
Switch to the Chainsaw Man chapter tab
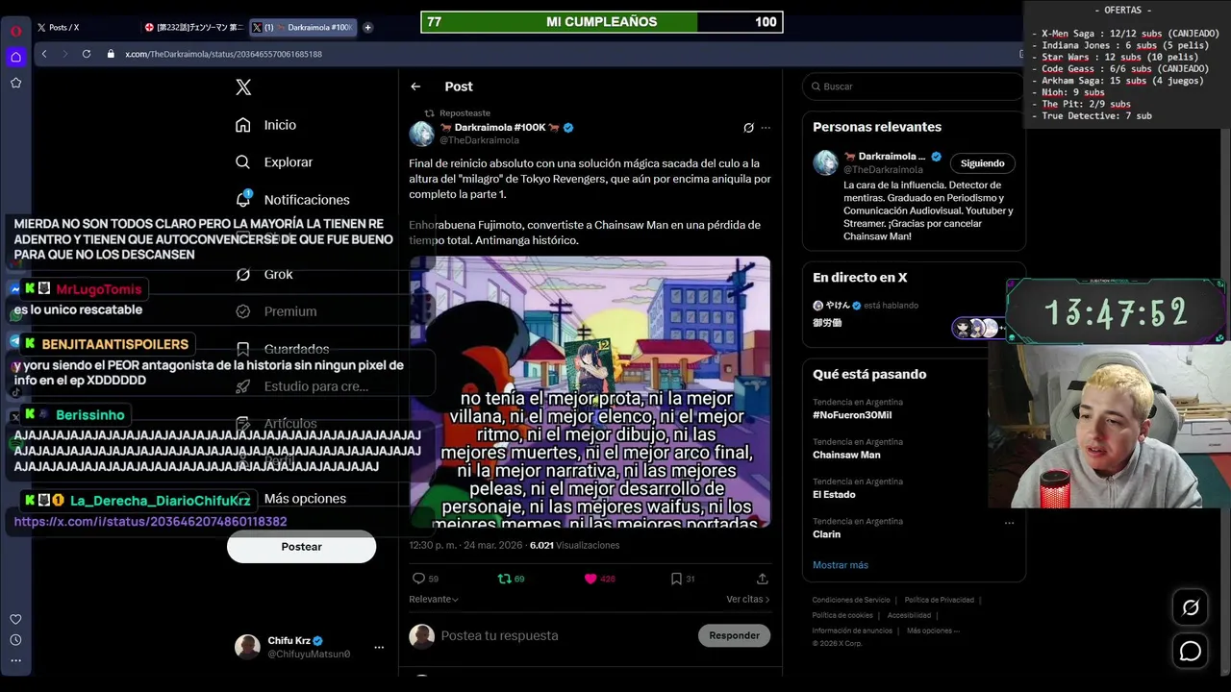[192, 28]
